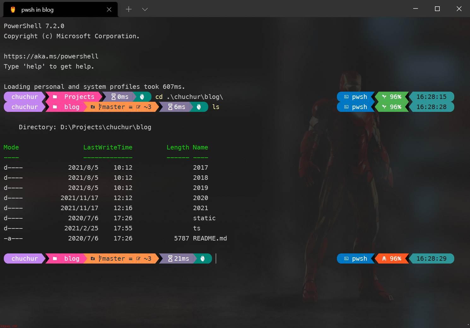Click at the text cursor after the last prompt

216,258
